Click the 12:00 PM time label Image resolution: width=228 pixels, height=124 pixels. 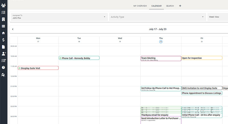14,76
